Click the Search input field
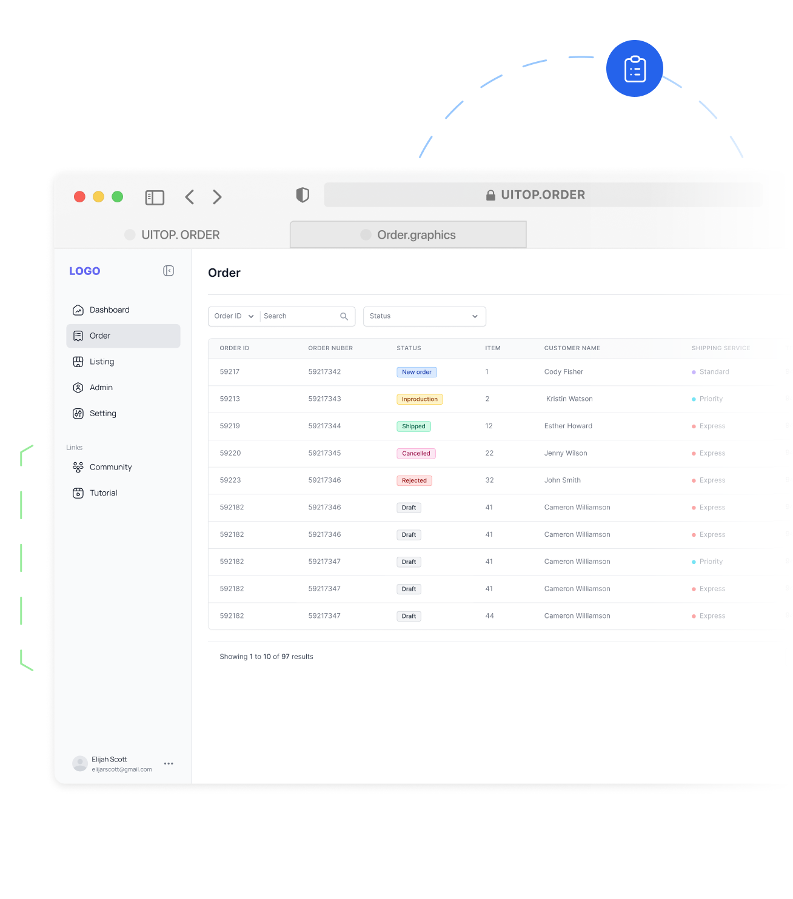The height and width of the screenshot is (899, 793). (x=300, y=316)
